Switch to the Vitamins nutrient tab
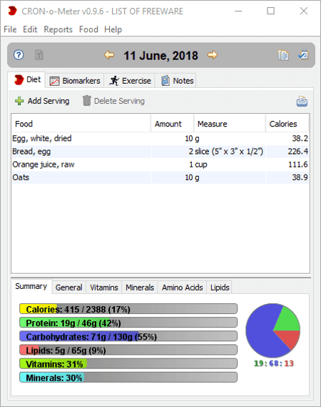Screen dimensions: 321x407 click(x=104, y=288)
